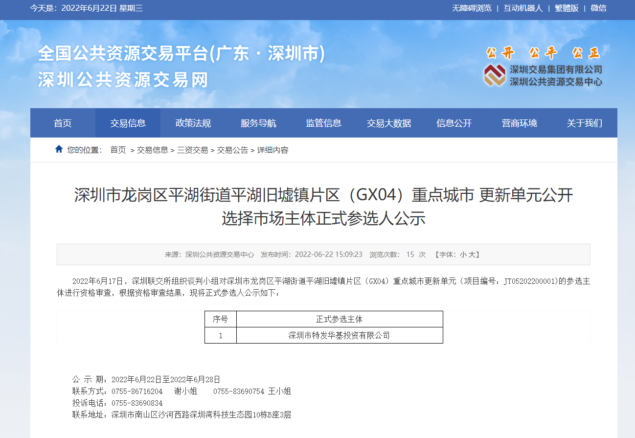Click 无障碍浏览 link at top
Image resolution: width=635 pixels, height=438 pixels.
click(472, 8)
